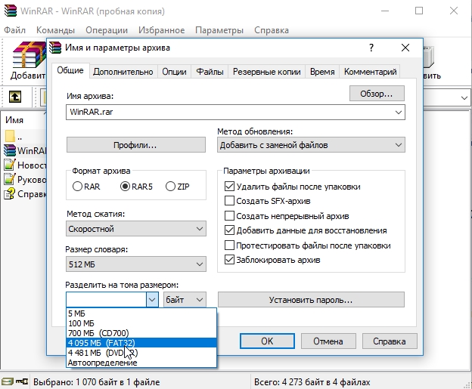Open the Параметры menu
The height and width of the screenshot is (389, 472).
[x=219, y=30]
